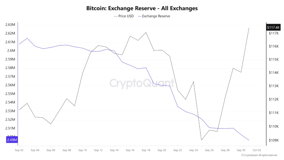
Task: Click the Sep 10 date tick label
Action: [82, 150]
